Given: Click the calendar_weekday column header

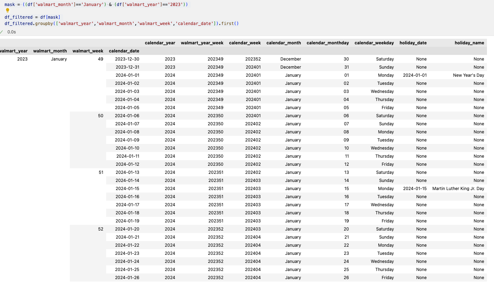Looking at the screenshot, I should 374,43.
